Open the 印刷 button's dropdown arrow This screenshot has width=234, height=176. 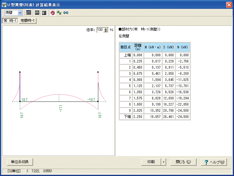click(x=164, y=162)
